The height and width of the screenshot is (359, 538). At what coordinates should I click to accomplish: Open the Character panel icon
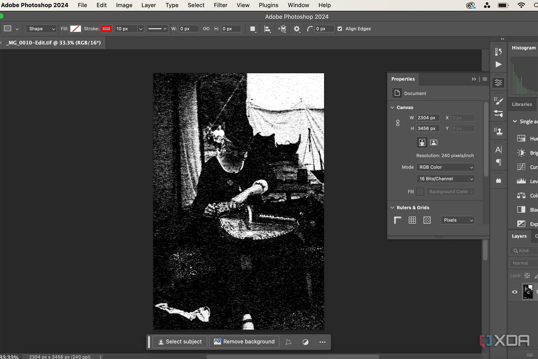pos(499,149)
